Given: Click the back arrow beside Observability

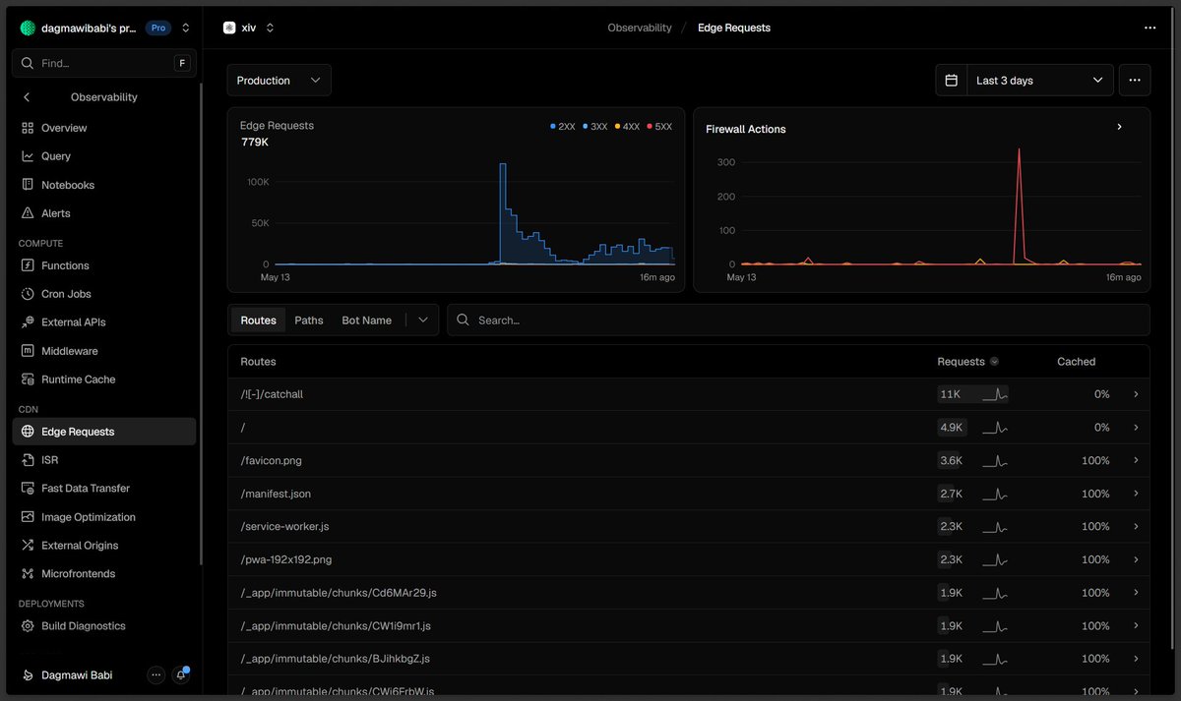Looking at the screenshot, I should (27, 97).
